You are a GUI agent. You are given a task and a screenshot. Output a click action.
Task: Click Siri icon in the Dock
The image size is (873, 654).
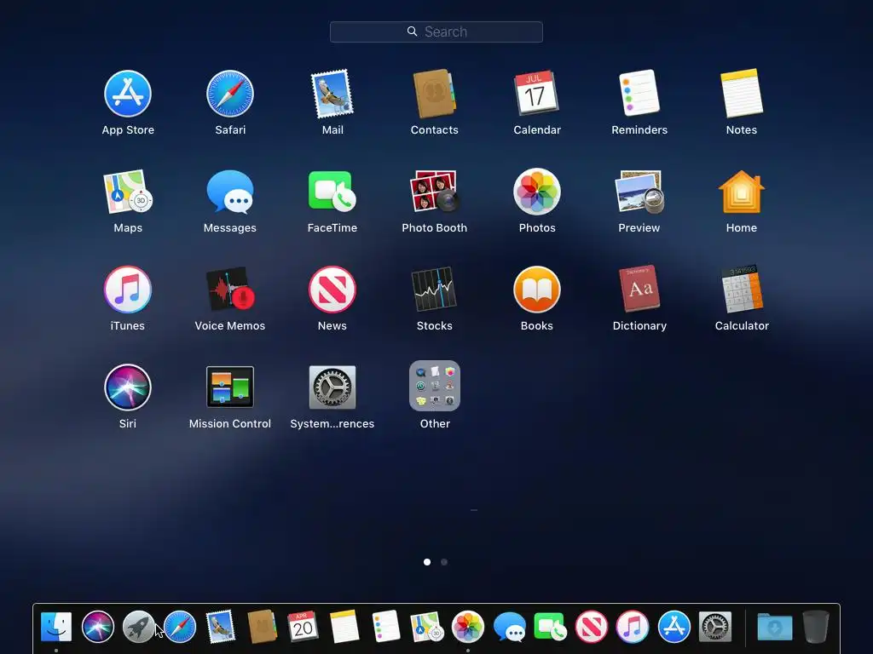[x=98, y=627]
